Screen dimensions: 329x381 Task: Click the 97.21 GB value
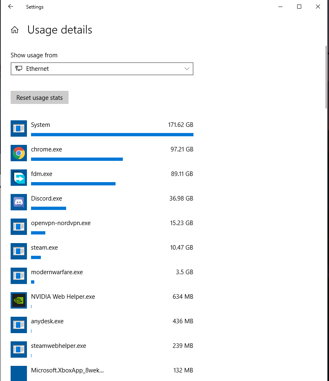pyautogui.click(x=182, y=149)
